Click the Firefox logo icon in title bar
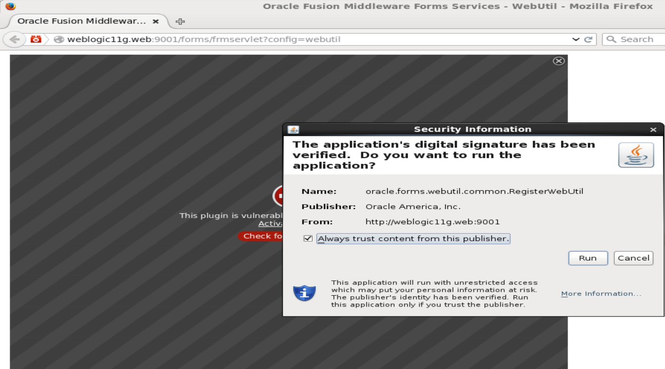This screenshot has width=665, height=369. pos(10,6)
